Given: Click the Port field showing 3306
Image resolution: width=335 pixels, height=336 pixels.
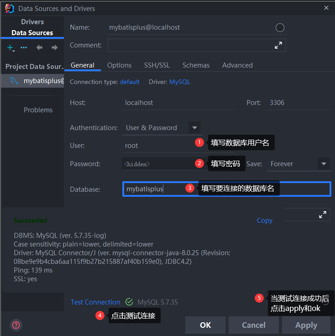Looking at the screenshot, I should pos(298,103).
